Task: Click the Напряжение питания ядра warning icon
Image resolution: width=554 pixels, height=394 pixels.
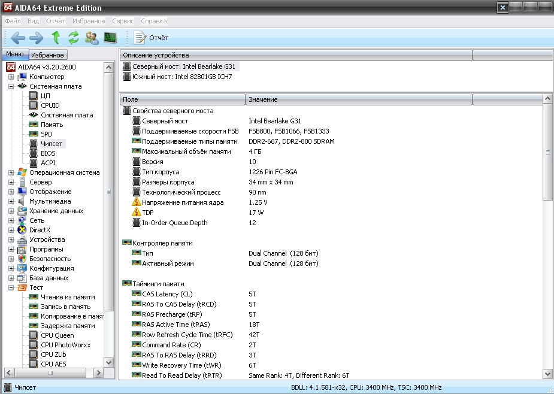Action: [x=137, y=202]
